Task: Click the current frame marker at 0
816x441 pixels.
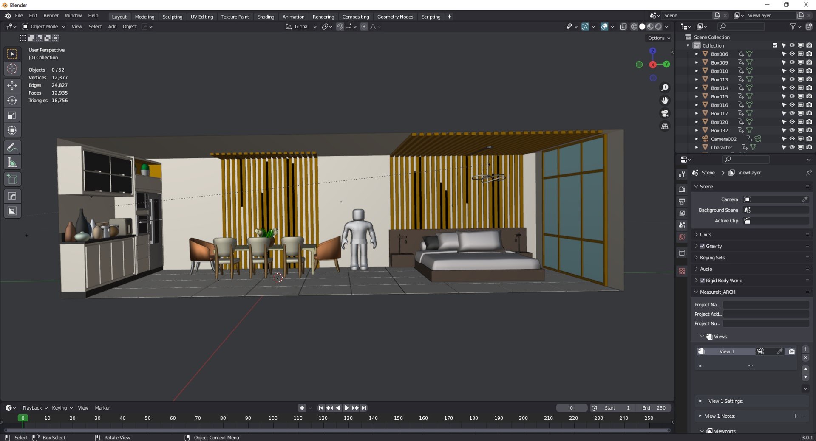Action: pos(23,418)
